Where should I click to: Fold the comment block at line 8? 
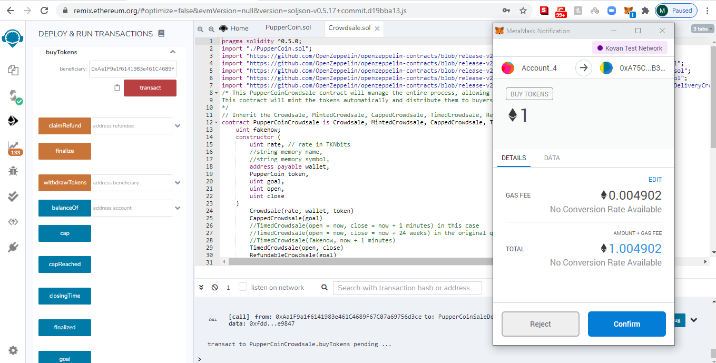[x=217, y=93]
